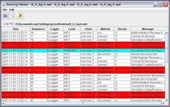Select sequence cell 91

click(x=38, y=86)
